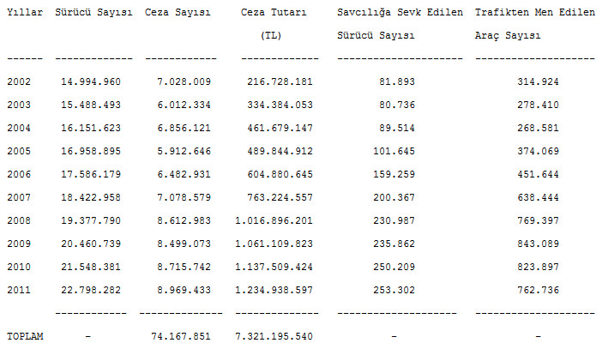Select the 81.893 referred drivers value

click(397, 81)
